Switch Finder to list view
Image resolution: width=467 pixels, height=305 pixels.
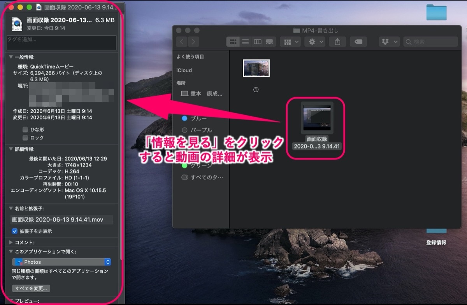[x=245, y=42]
